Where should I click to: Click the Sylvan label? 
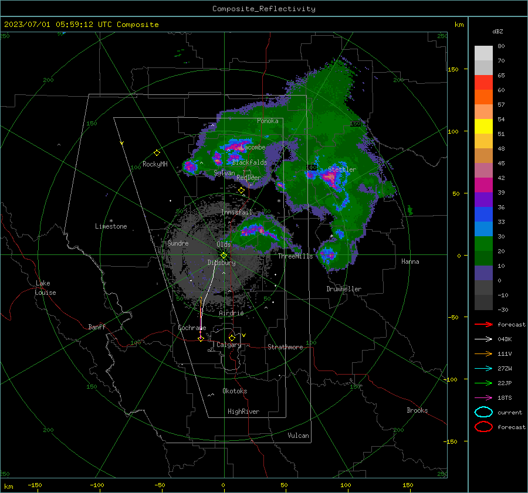[x=224, y=173]
